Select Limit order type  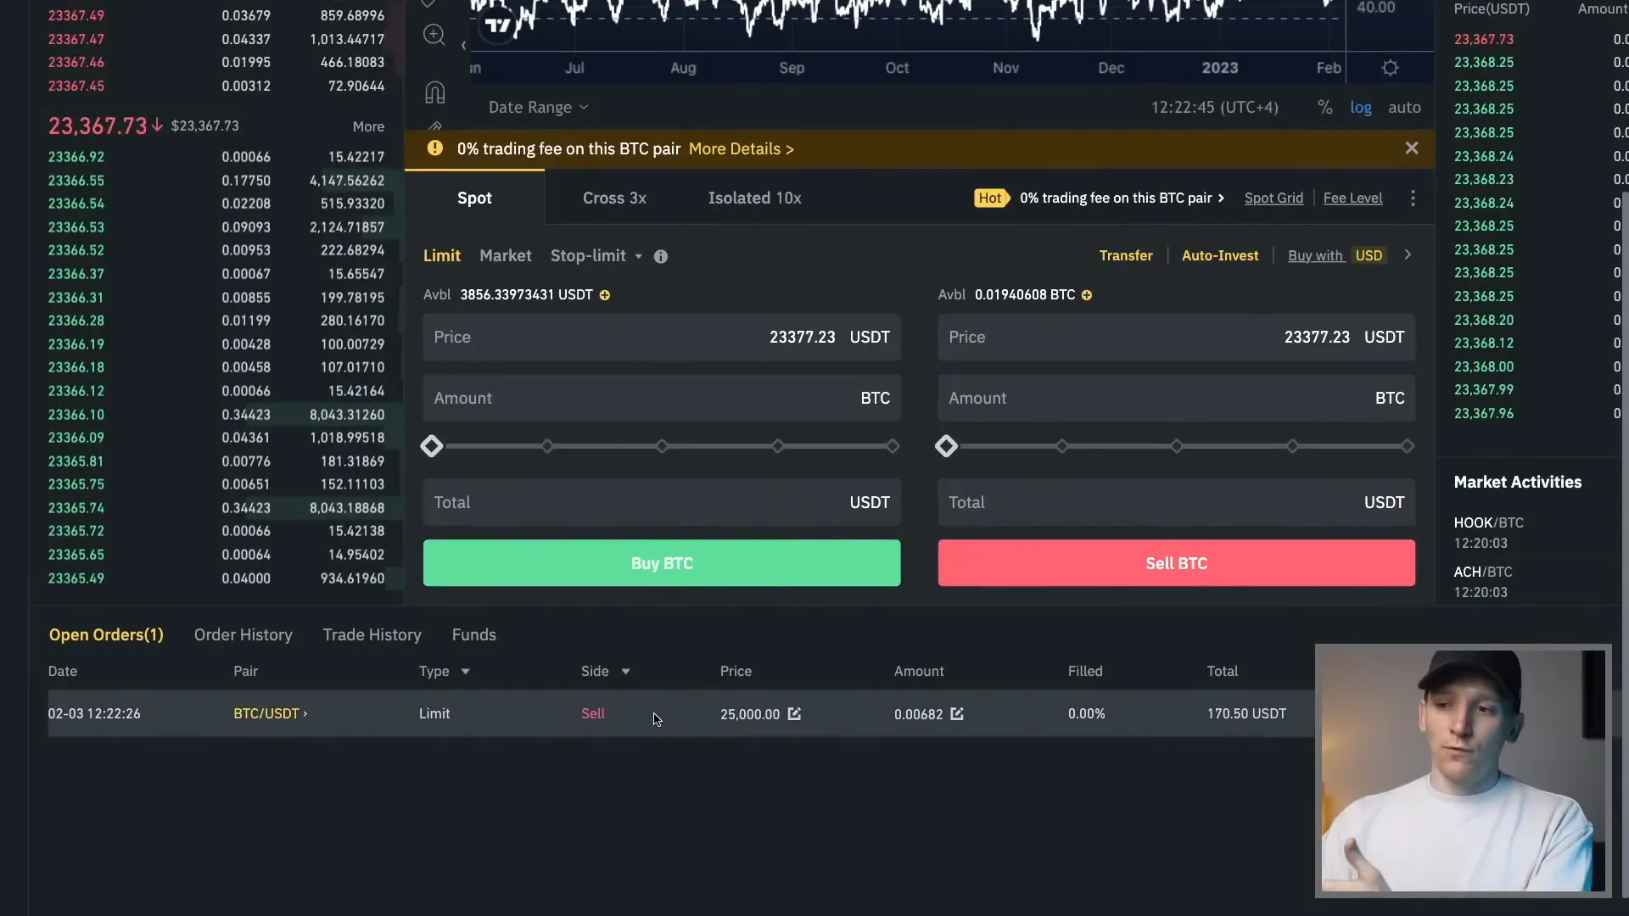point(442,256)
